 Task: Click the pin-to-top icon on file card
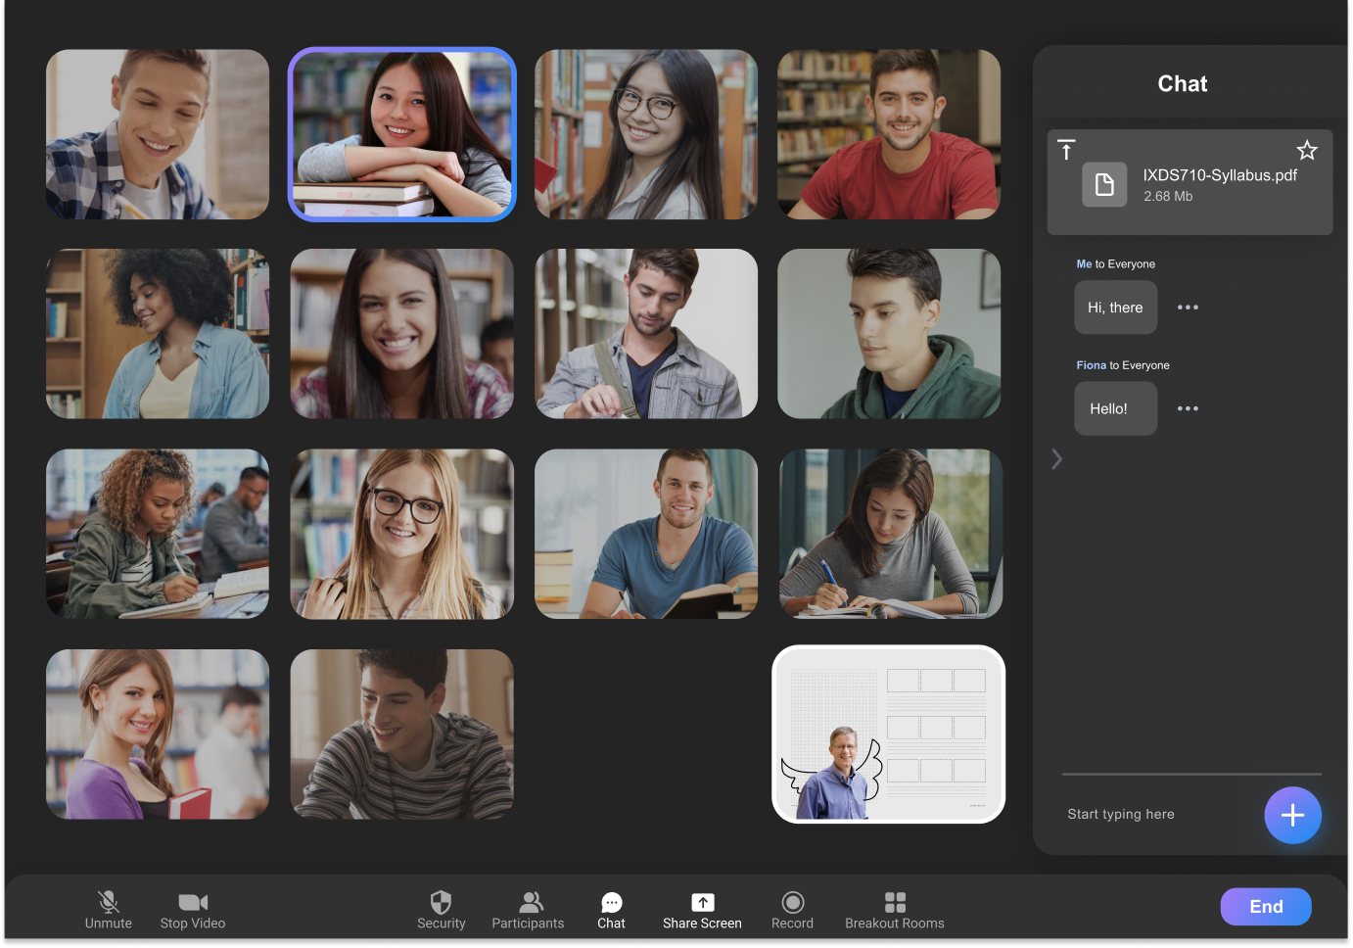click(1066, 150)
